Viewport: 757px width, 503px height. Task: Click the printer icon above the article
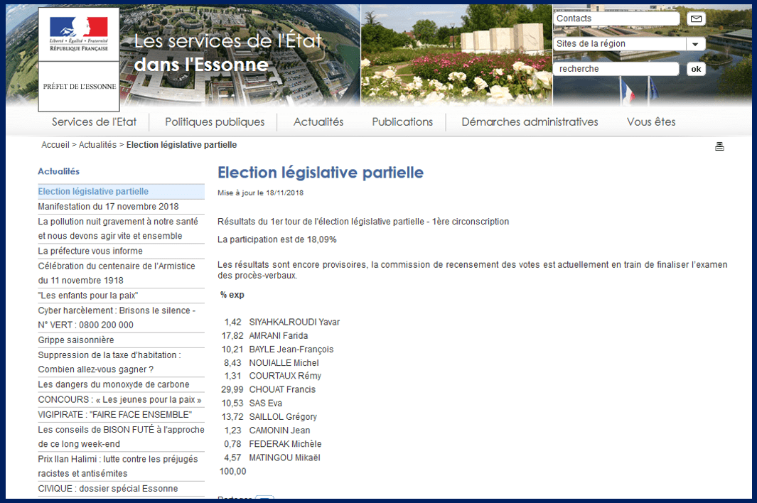(719, 146)
